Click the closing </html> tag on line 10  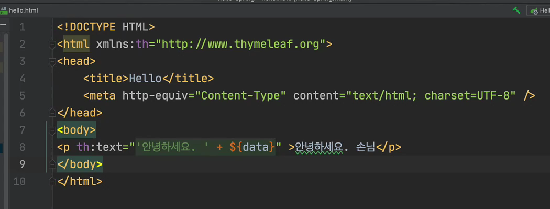[x=79, y=181]
